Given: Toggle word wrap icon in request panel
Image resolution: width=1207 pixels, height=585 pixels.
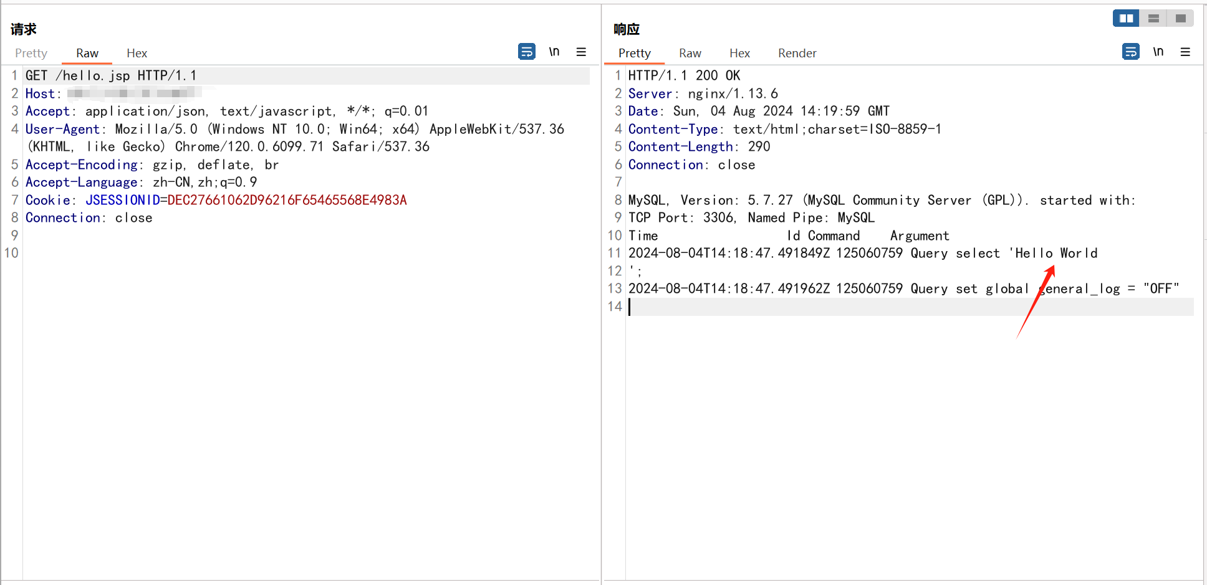Looking at the screenshot, I should click(x=526, y=52).
